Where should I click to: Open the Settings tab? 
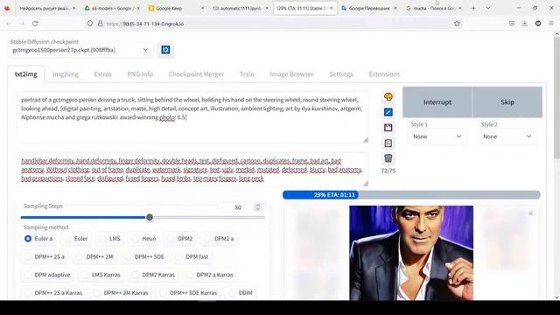(x=341, y=74)
